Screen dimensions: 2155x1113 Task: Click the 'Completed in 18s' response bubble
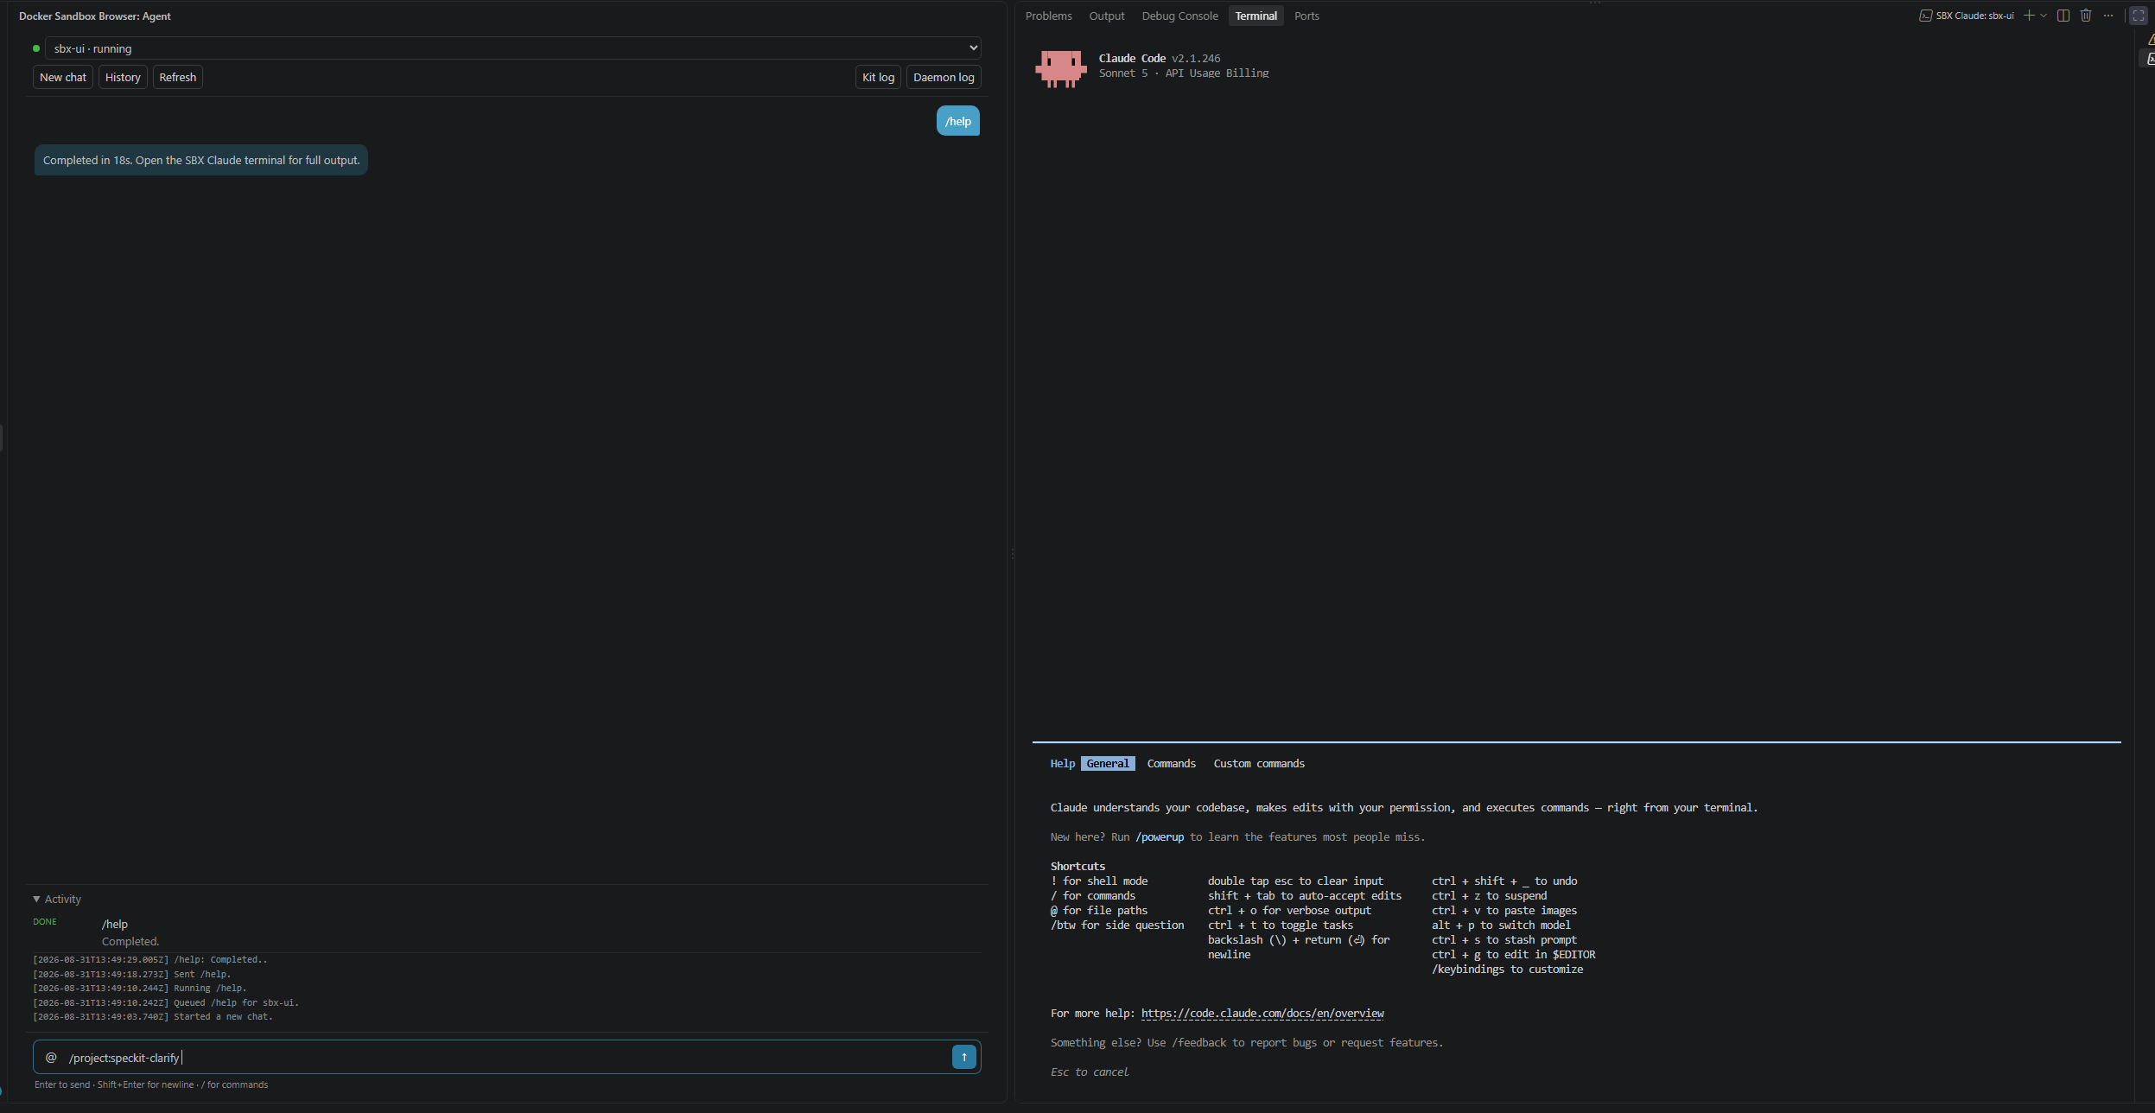pos(201,160)
